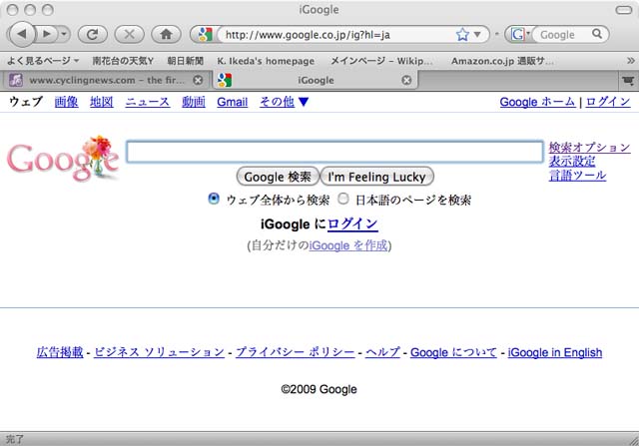This screenshot has width=639, height=446.
Task: Open the 動画 (Video) link
Action: pyautogui.click(x=194, y=102)
